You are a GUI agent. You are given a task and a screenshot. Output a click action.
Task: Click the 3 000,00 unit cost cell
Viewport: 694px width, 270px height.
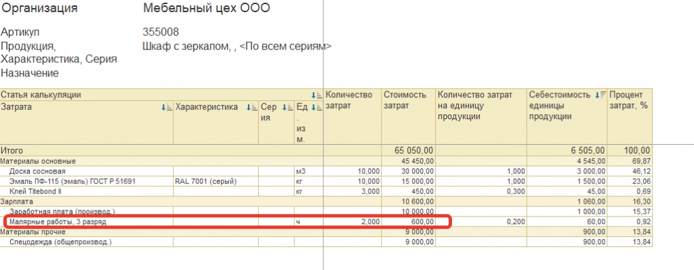click(567, 171)
